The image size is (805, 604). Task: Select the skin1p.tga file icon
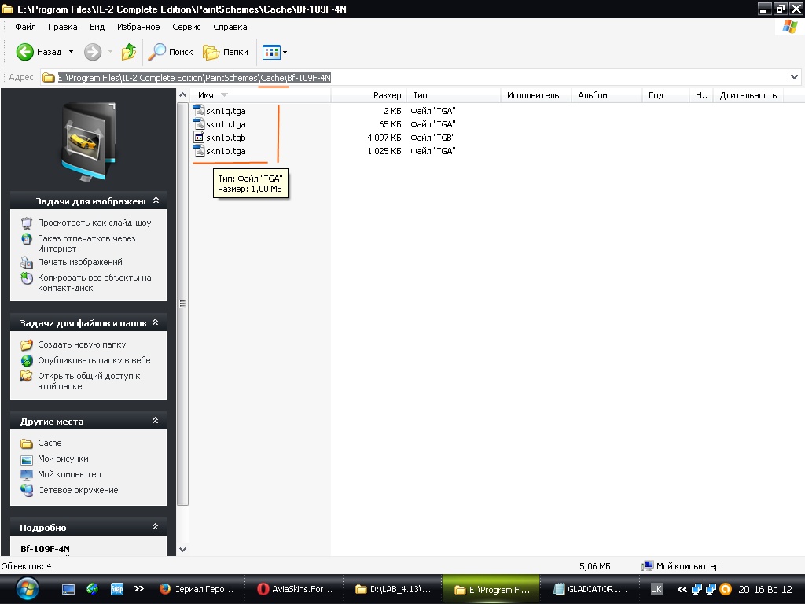coord(199,123)
